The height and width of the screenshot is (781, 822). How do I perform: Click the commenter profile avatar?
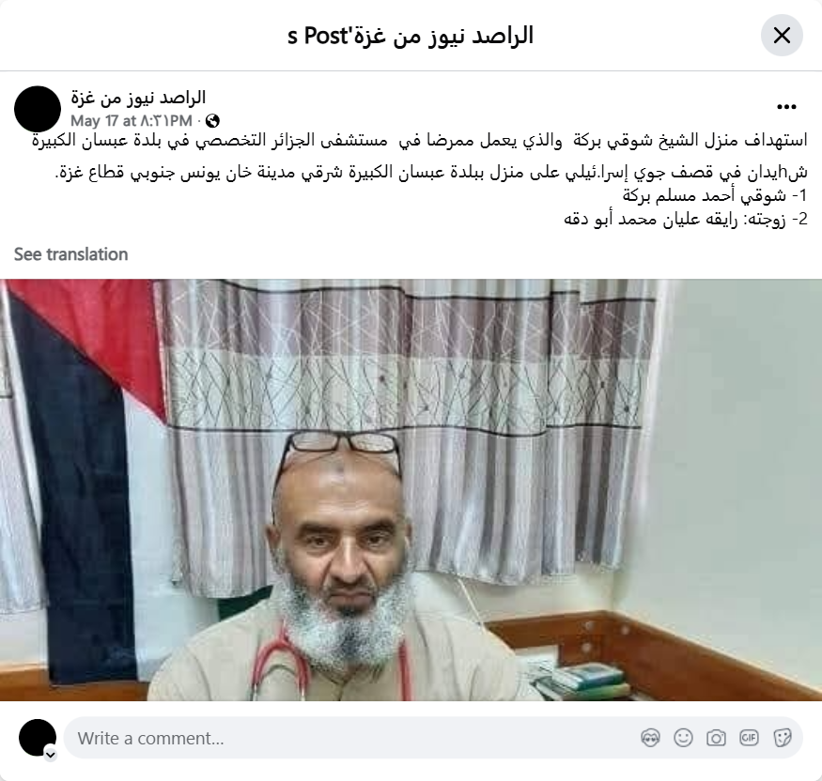[38, 738]
